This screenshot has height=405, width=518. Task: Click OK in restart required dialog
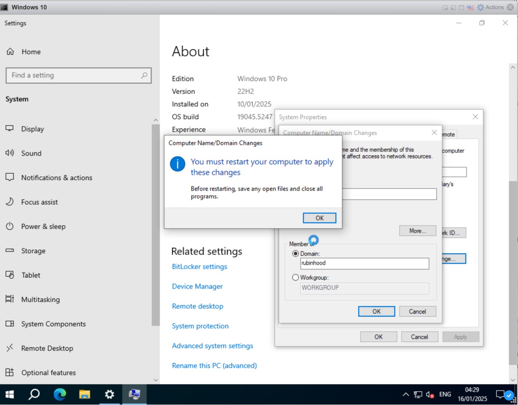pos(320,218)
